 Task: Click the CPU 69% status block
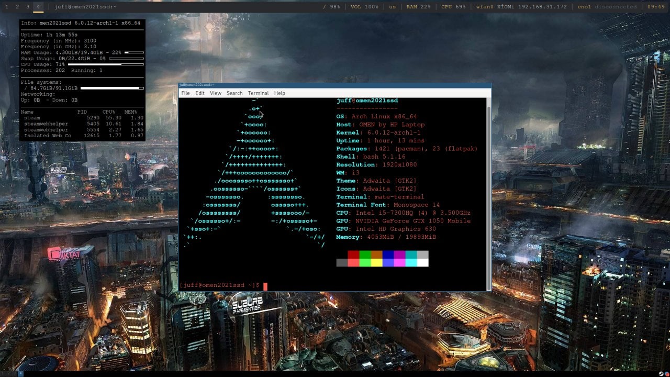pyautogui.click(x=453, y=7)
